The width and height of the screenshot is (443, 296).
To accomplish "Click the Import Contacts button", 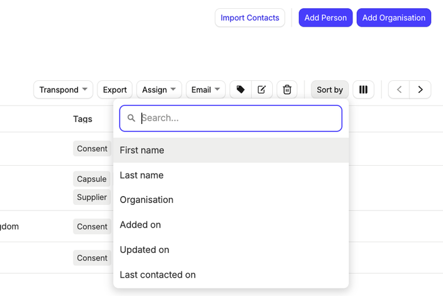I will [250, 18].
